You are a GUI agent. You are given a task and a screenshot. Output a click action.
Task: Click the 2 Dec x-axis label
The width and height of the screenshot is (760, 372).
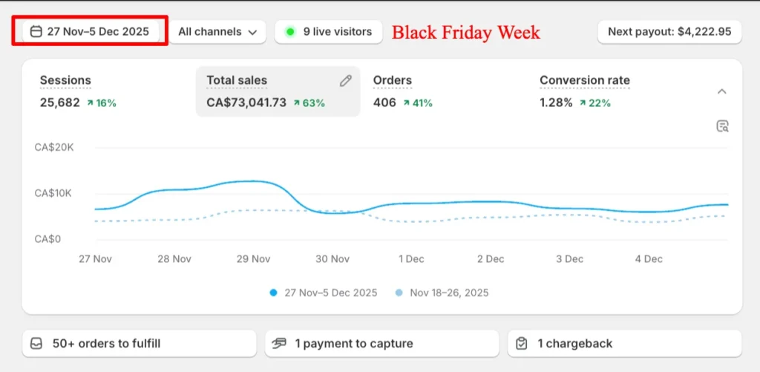coord(491,259)
